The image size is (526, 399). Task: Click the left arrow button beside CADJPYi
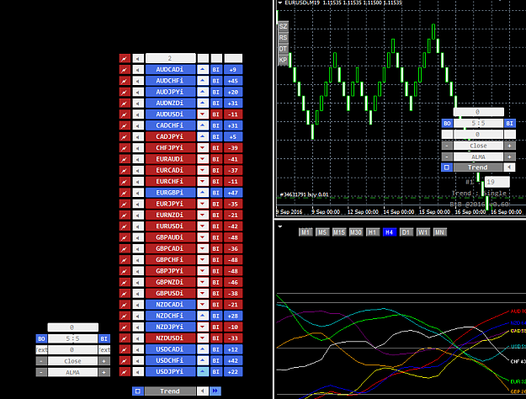click(x=138, y=137)
